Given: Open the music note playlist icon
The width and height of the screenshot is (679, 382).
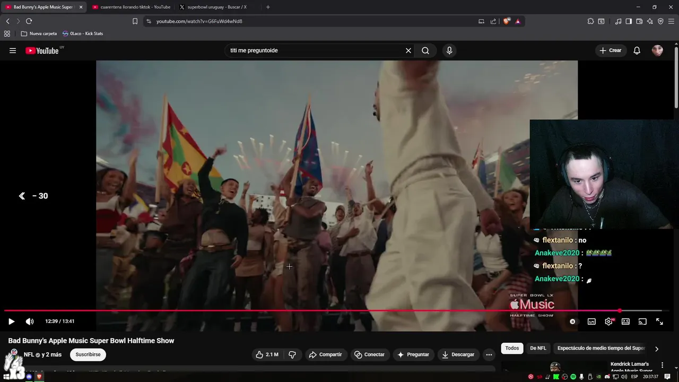Looking at the screenshot, I should tap(618, 21).
